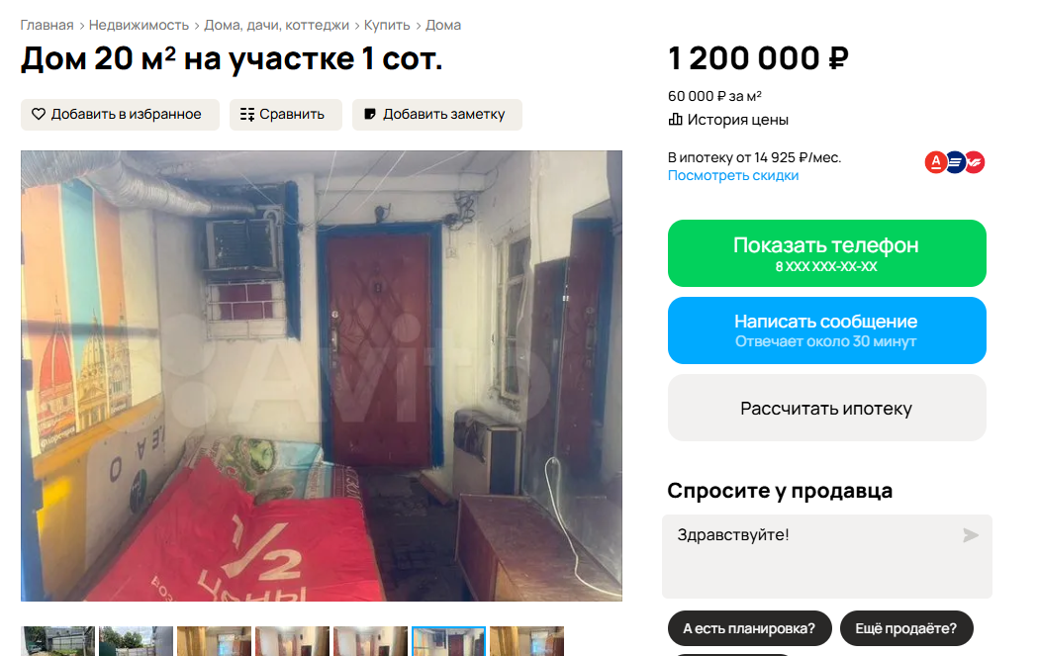
Task: Show the seller's phone number
Action: click(827, 253)
